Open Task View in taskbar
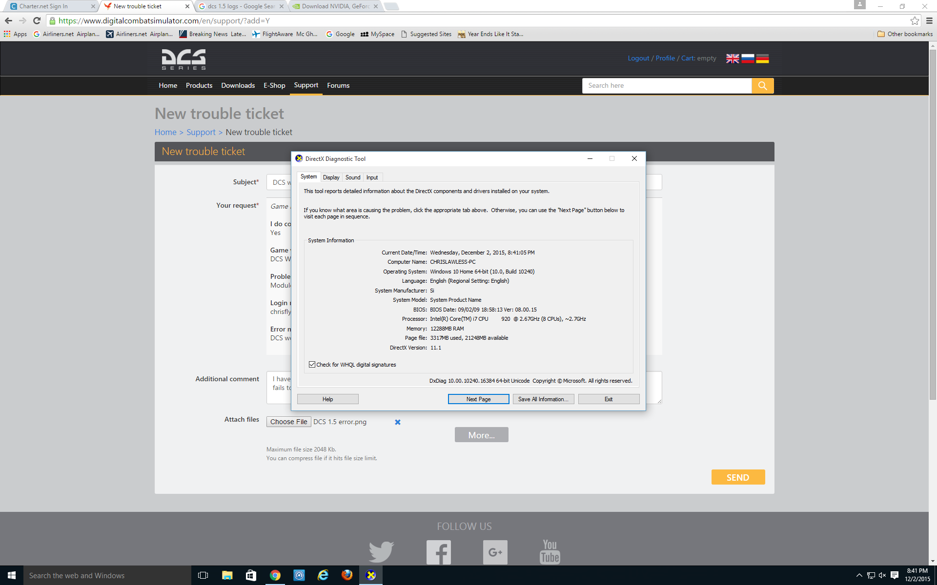 click(x=203, y=575)
